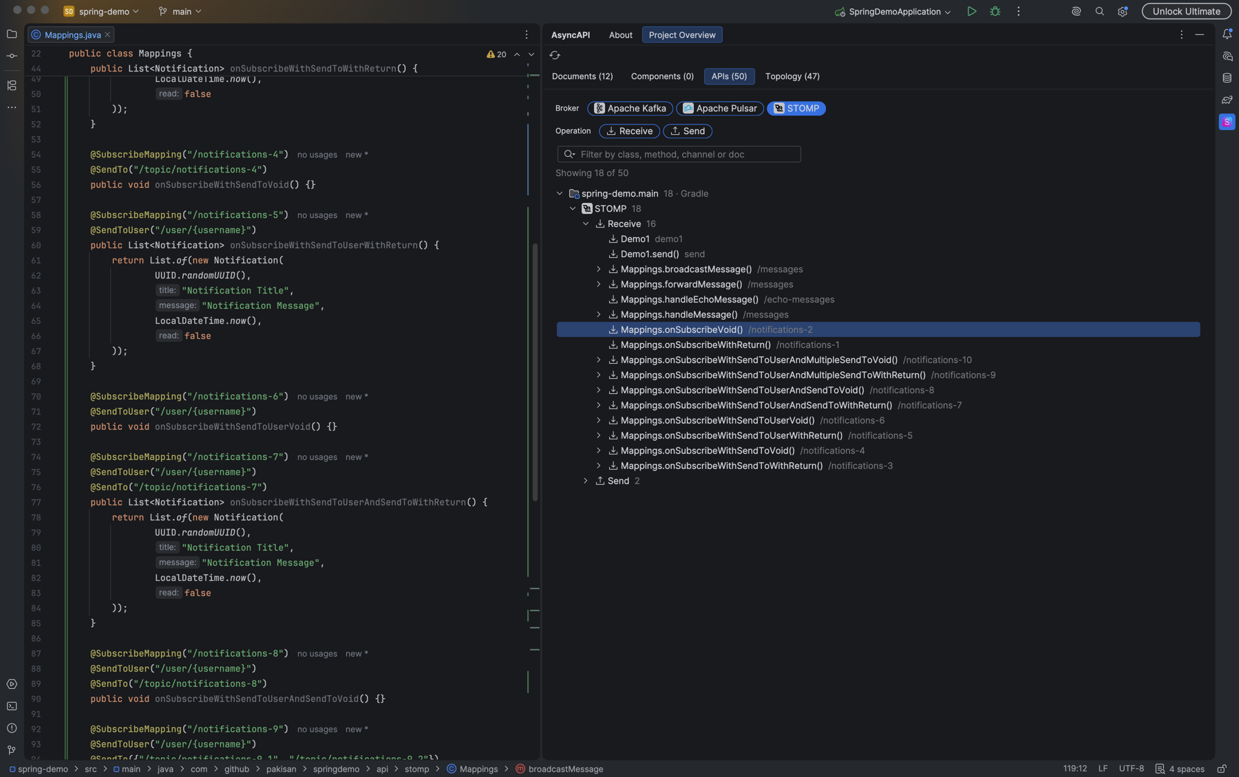This screenshot has height=777, width=1239.
Task: Toggle the STOMP broker filter
Action: [796, 108]
